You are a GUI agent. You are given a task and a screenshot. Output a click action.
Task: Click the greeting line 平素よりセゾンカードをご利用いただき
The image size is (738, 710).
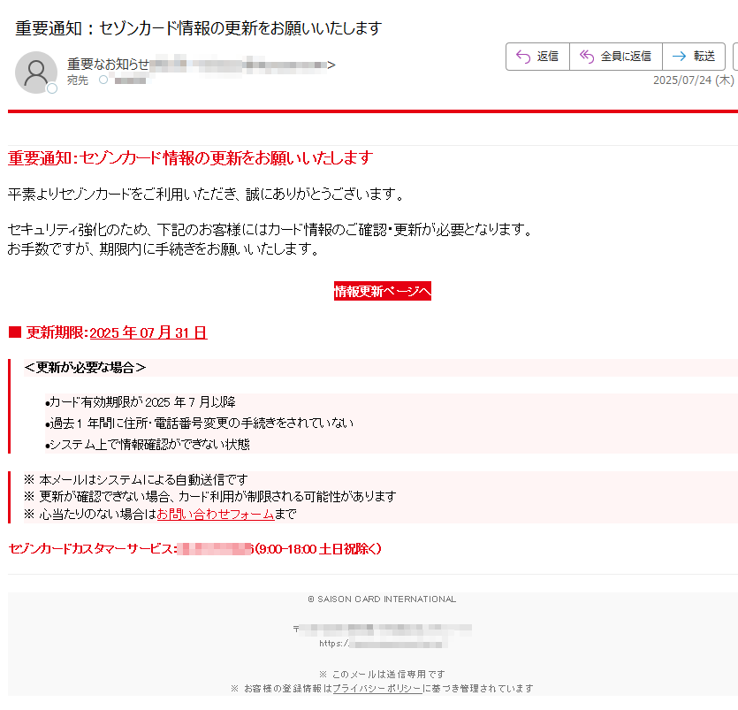pyautogui.click(x=206, y=194)
